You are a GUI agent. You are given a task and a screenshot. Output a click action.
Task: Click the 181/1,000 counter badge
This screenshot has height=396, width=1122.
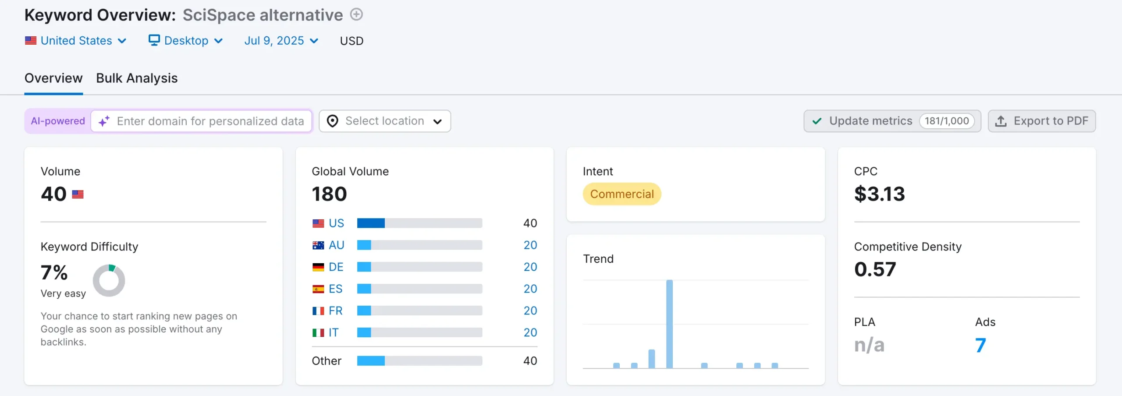click(947, 121)
